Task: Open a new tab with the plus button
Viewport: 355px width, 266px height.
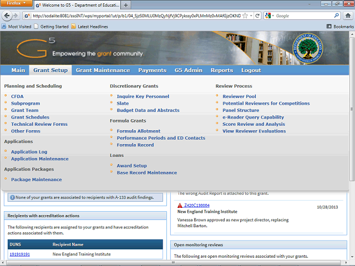Action: [126, 5]
